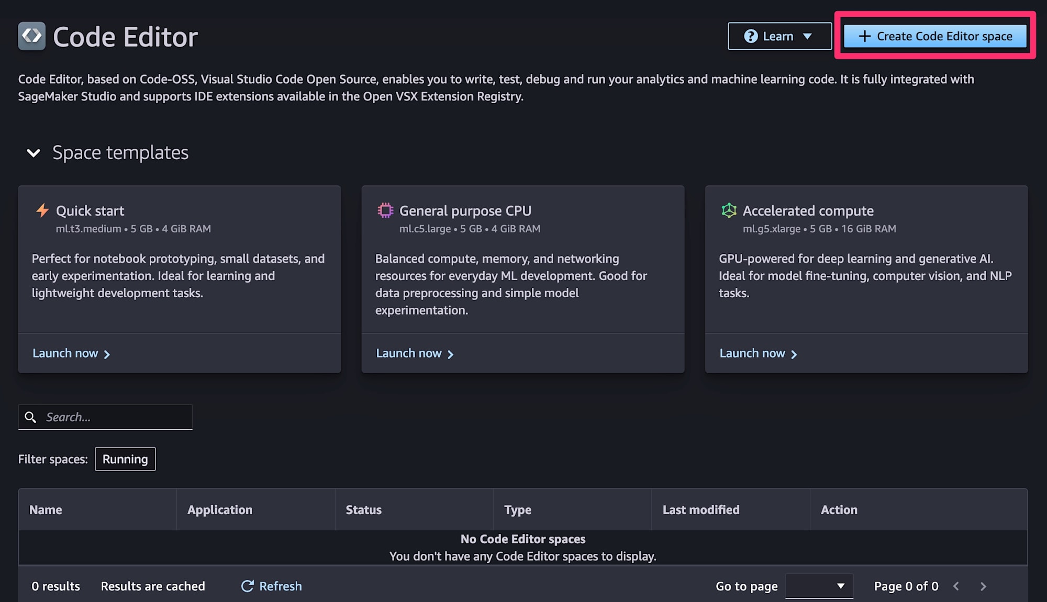Open the Go to page dropdown

click(x=819, y=586)
